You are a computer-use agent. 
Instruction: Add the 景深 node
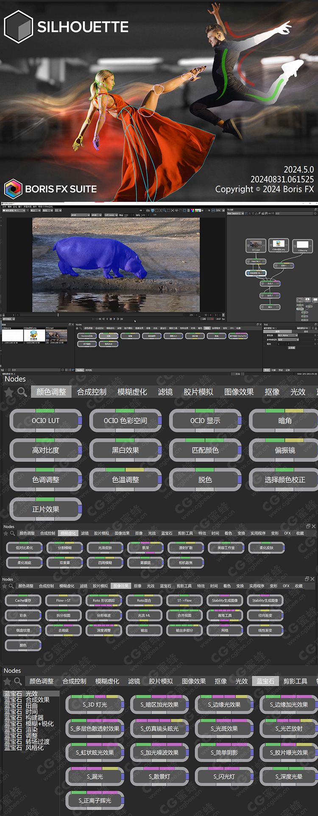(145, 548)
